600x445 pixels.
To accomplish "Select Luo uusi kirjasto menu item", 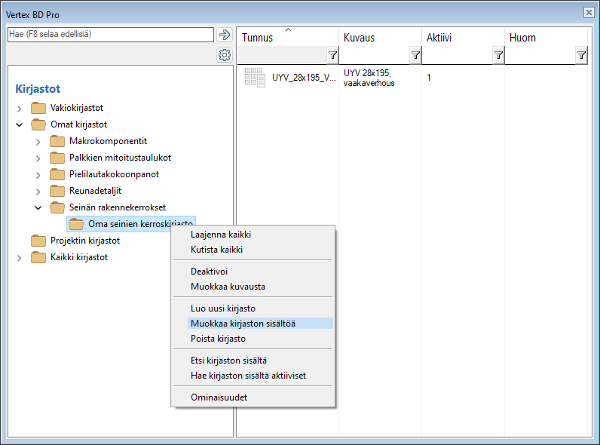I will [x=223, y=308].
